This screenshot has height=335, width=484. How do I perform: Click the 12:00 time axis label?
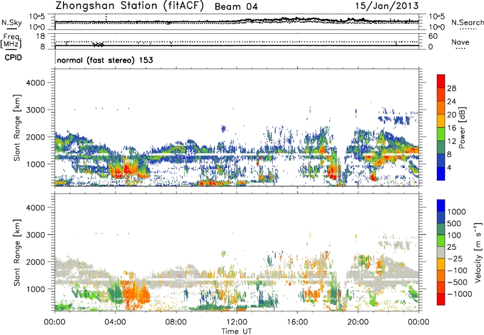237,322
